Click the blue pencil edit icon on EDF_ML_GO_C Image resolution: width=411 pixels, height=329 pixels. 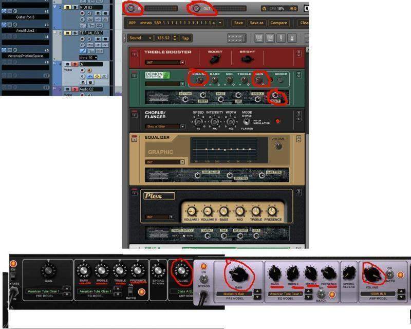(83, 51)
